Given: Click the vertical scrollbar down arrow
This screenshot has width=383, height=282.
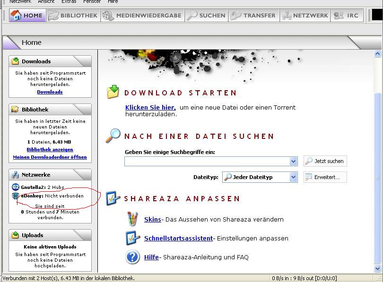Looking at the screenshot, I should pyautogui.click(x=377, y=268).
